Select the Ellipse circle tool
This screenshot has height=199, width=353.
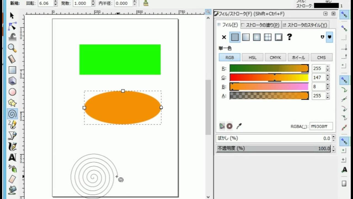point(12,92)
